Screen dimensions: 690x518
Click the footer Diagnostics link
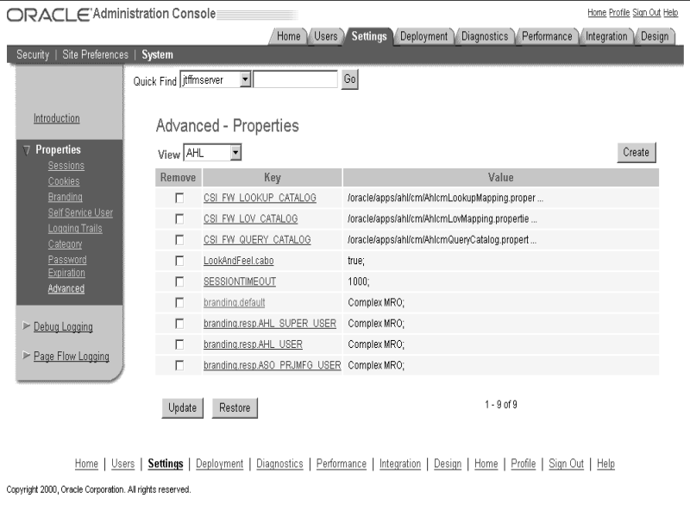[x=279, y=464]
